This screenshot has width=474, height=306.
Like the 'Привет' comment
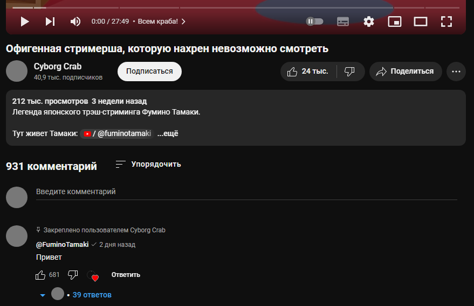40,275
